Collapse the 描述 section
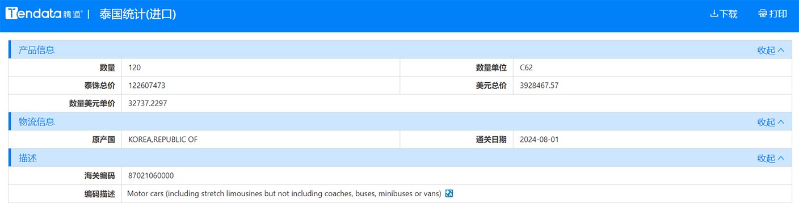 point(771,158)
